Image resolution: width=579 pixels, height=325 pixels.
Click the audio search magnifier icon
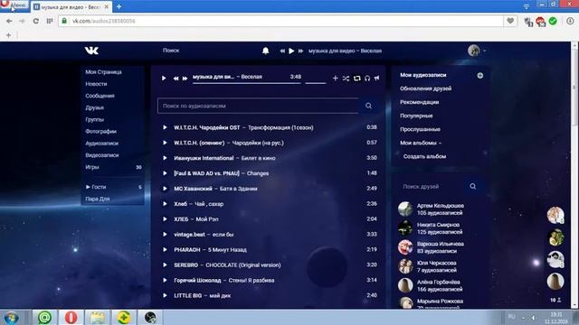click(x=368, y=106)
